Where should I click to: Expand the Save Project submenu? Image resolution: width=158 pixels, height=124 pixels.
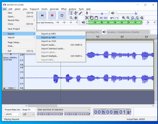(x=19, y=29)
